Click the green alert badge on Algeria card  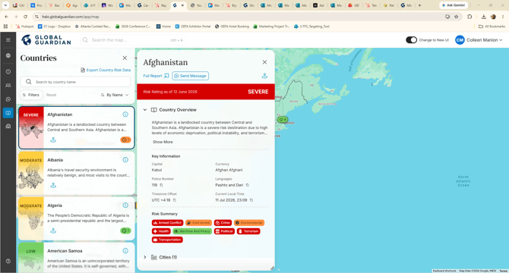(x=125, y=231)
